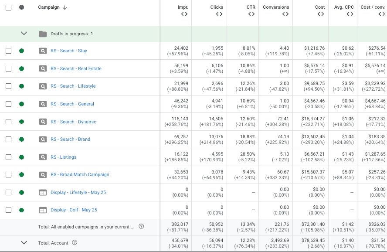The image size is (387, 252).
Task: Check the box for RS - Search - Dynamic
Action: (x=8, y=122)
